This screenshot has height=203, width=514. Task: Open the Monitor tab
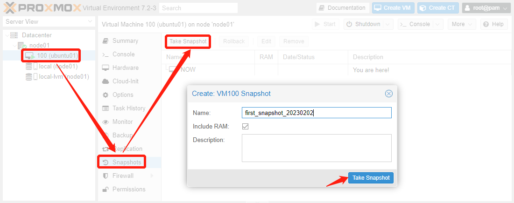[x=129, y=122]
